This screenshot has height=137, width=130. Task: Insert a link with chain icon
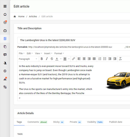click(x=74, y=59)
